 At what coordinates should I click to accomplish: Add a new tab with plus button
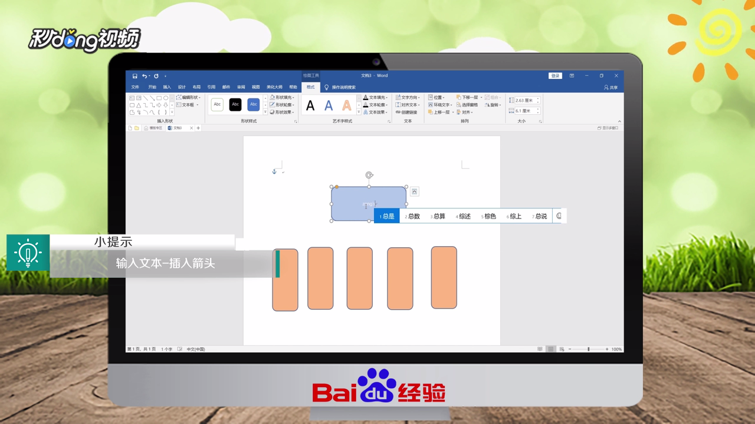pos(198,128)
